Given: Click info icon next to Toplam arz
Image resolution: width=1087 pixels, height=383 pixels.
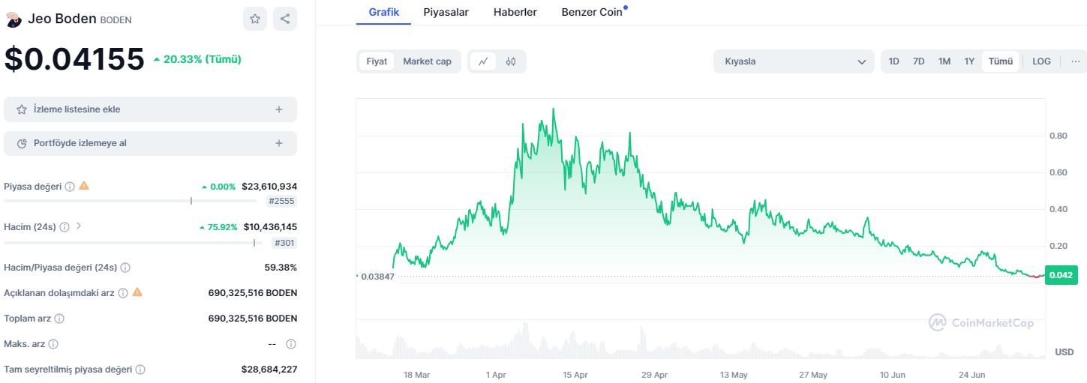Looking at the screenshot, I should pos(59,319).
